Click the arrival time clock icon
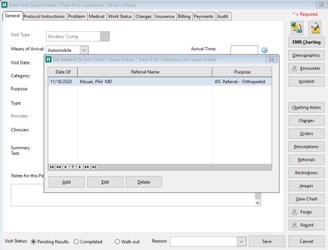 point(265,50)
